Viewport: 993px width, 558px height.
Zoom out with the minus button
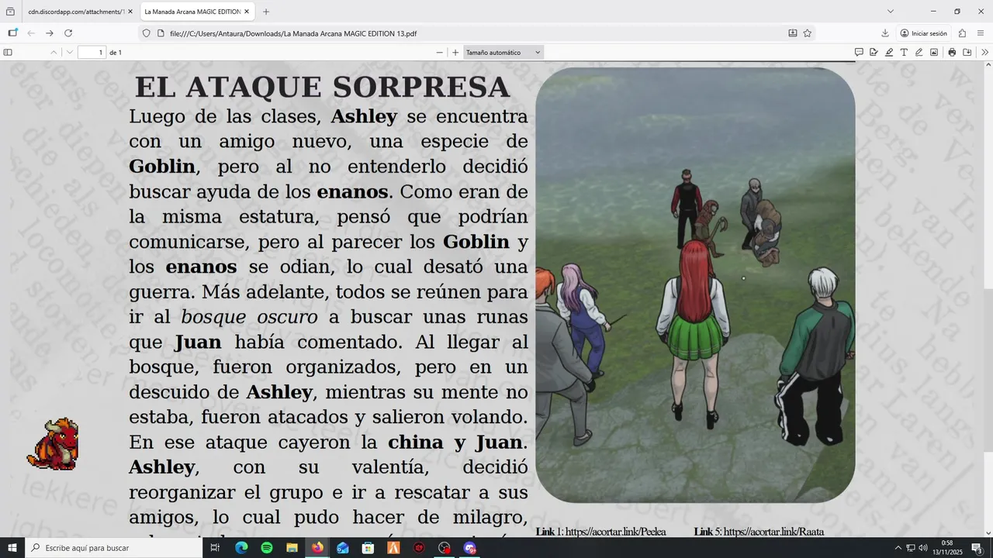pyautogui.click(x=440, y=53)
